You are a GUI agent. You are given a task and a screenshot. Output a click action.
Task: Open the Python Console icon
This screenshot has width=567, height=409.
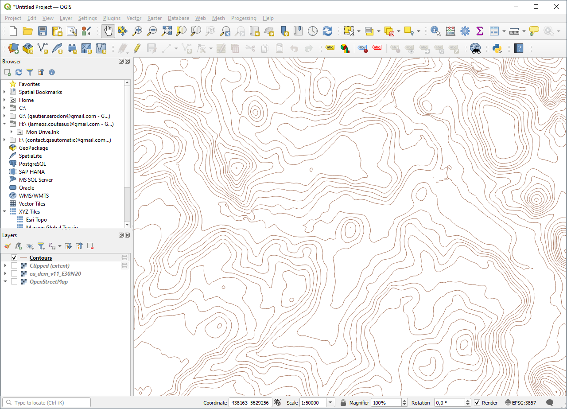click(x=497, y=48)
